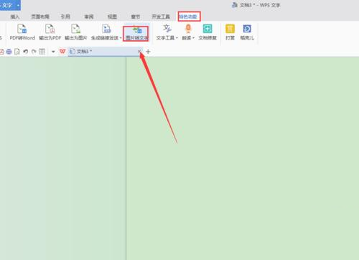
Task: Click the print preview icon
Action: [x=17, y=52]
